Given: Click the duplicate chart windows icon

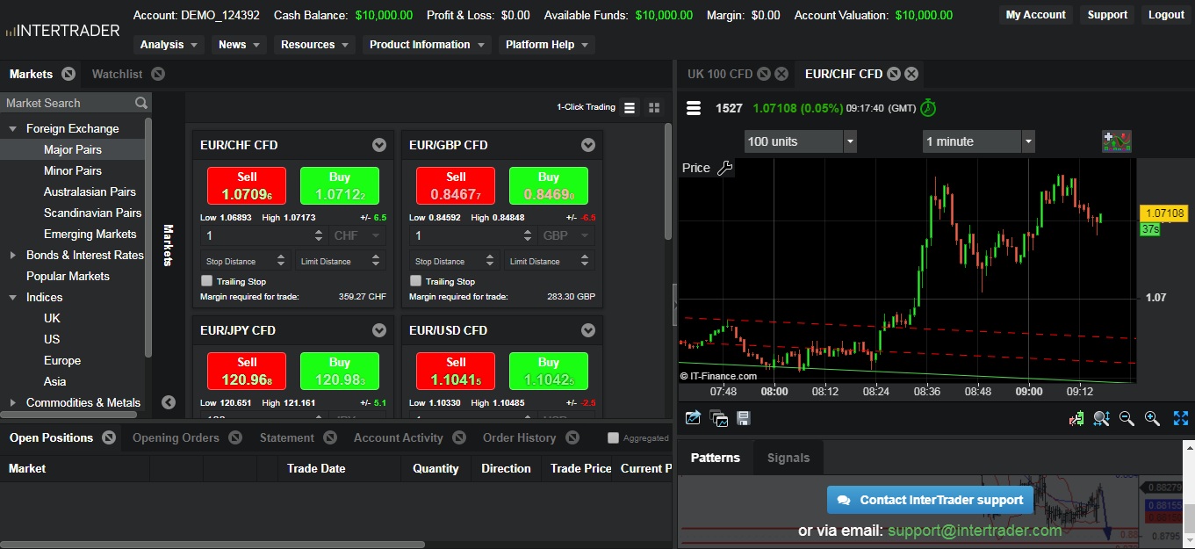Looking at the screenshot, I should [x=718, y=418].
